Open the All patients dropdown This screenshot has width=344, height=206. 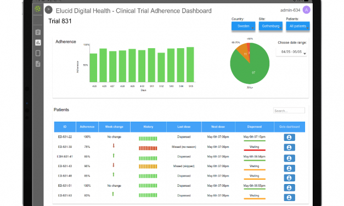tap(298, 26)
